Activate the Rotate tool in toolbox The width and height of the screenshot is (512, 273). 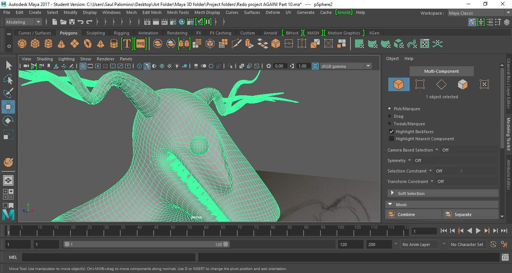(8, 121)
